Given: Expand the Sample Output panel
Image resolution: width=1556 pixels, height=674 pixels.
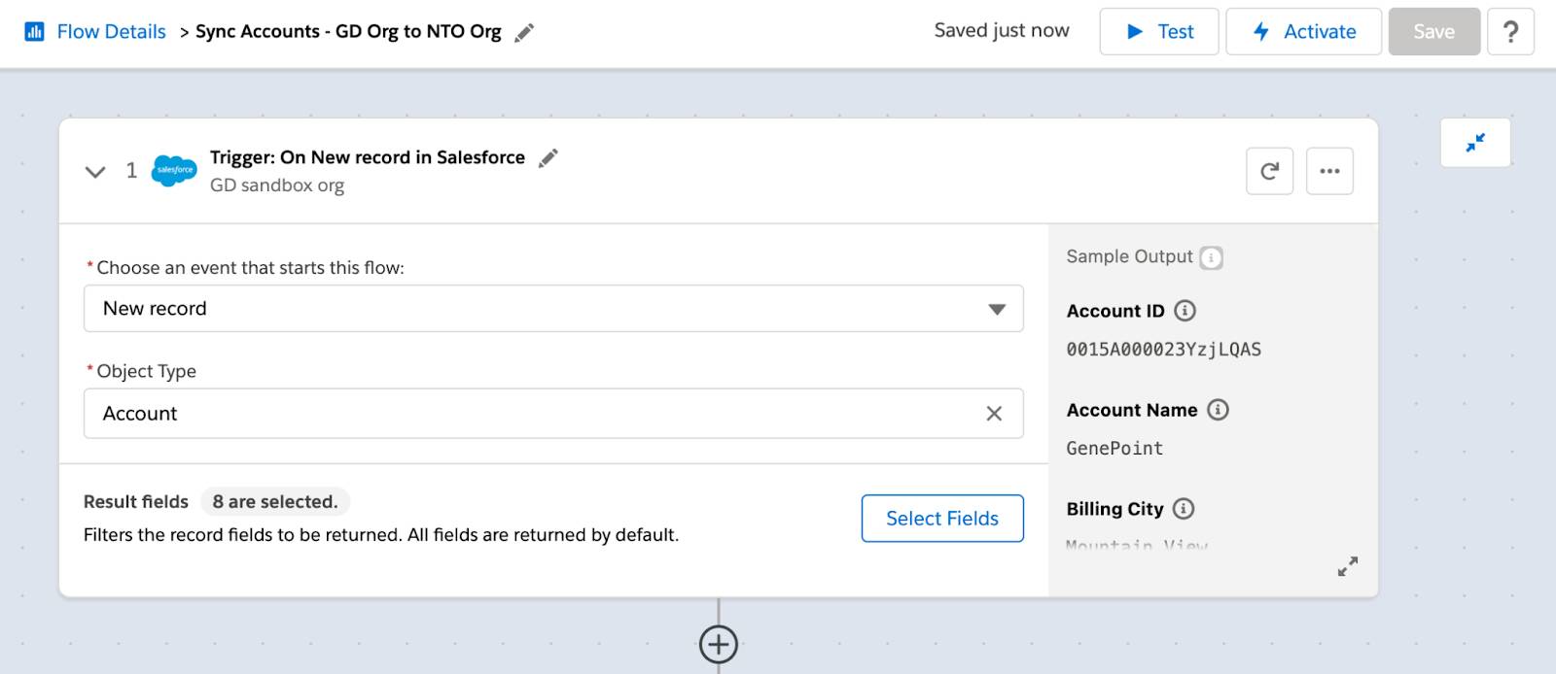Looking at the screenshot, I should (1347, 566).
